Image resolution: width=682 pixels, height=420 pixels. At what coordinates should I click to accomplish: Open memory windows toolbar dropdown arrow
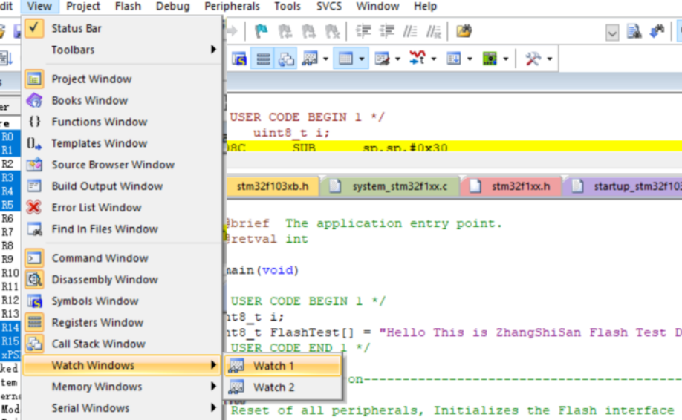tap(362, 59)
